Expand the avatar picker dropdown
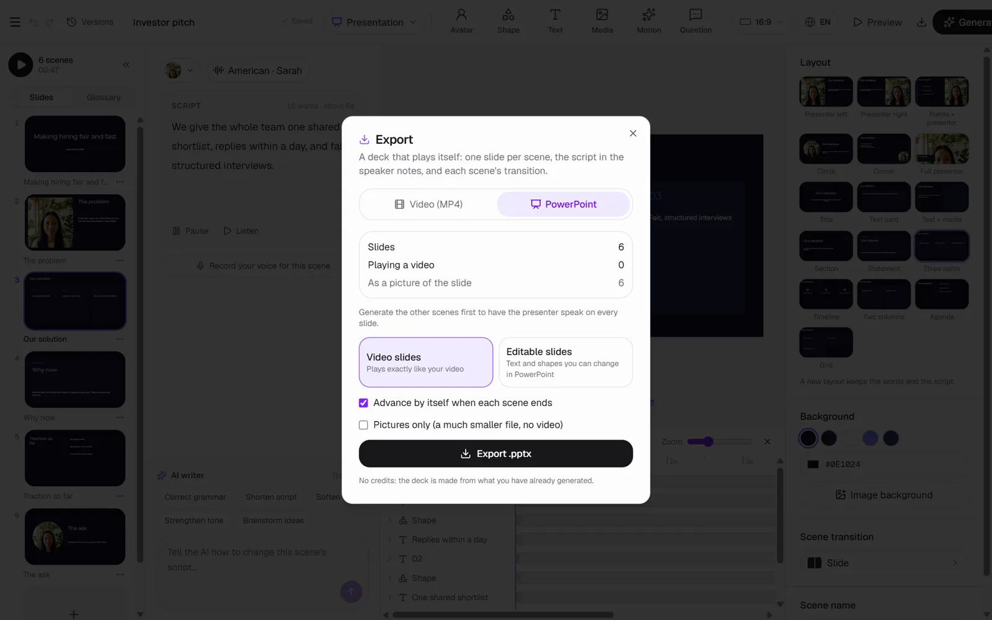 point(180,70)
